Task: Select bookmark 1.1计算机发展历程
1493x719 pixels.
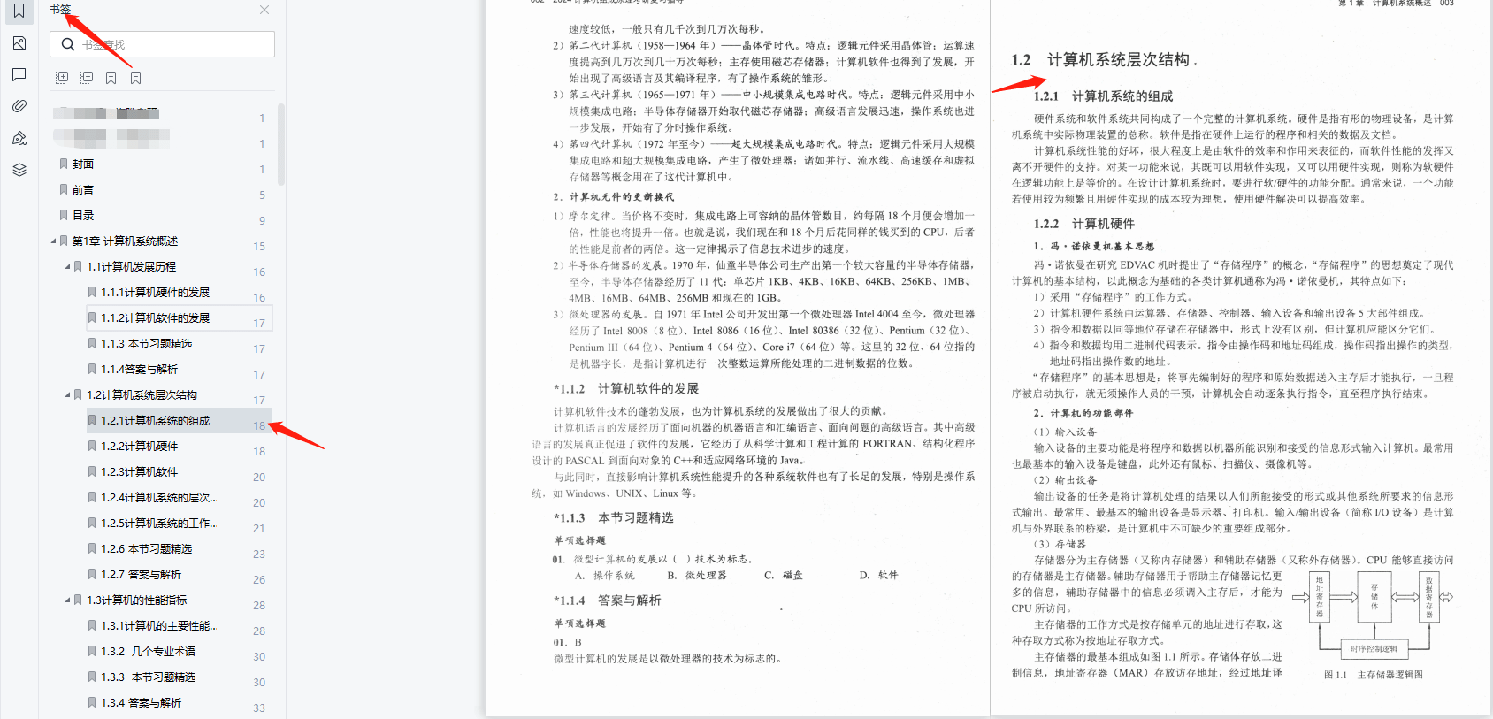Action: tap(131, 267)
